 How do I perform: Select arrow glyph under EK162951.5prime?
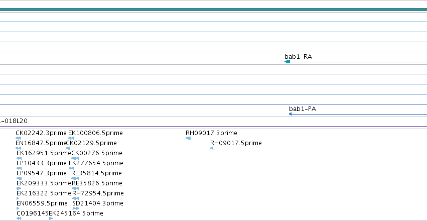(19, 158)
